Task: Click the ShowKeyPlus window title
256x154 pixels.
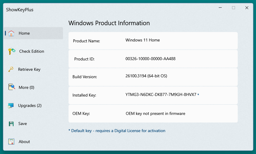Action: pyautogui.click(x=20, y=10)
